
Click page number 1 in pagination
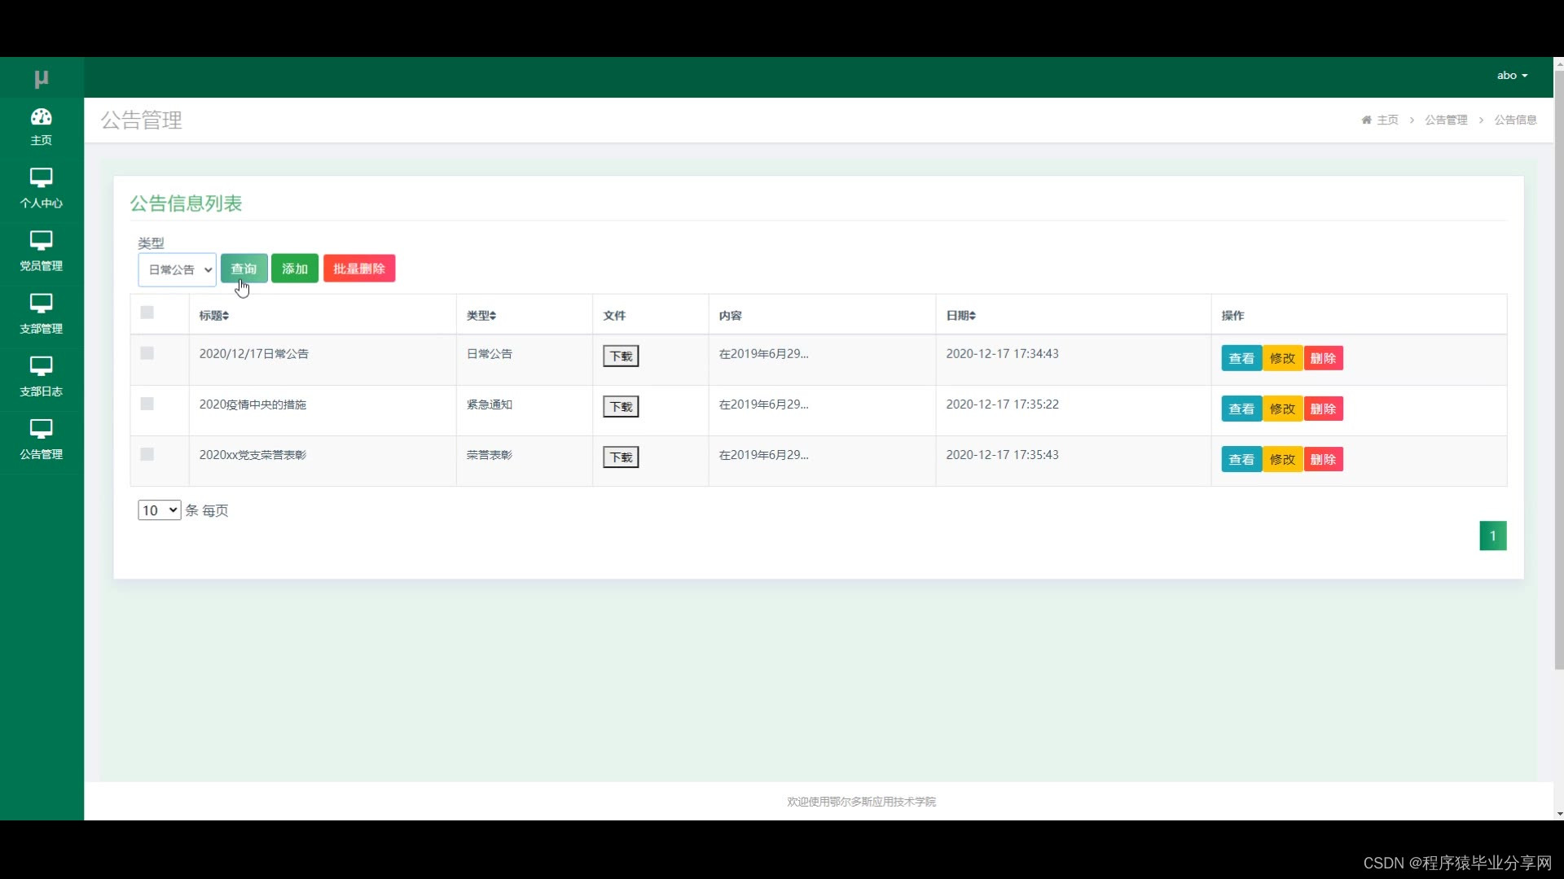(x=1492, y=536)
